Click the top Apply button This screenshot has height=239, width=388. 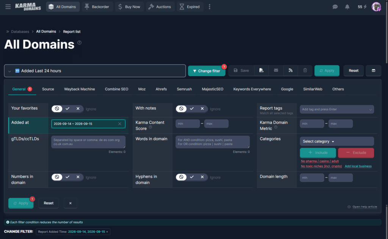327,71
